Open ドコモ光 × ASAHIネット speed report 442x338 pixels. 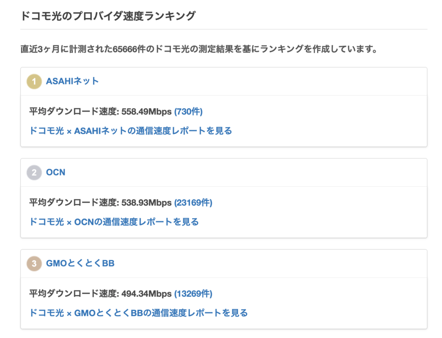click(131, 131)
